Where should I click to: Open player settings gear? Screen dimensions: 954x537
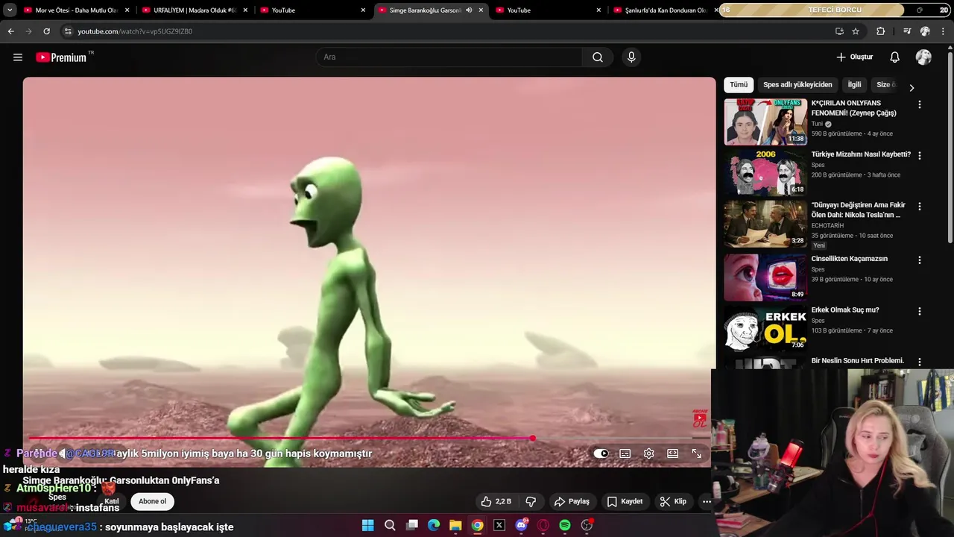tap(649, 453)
